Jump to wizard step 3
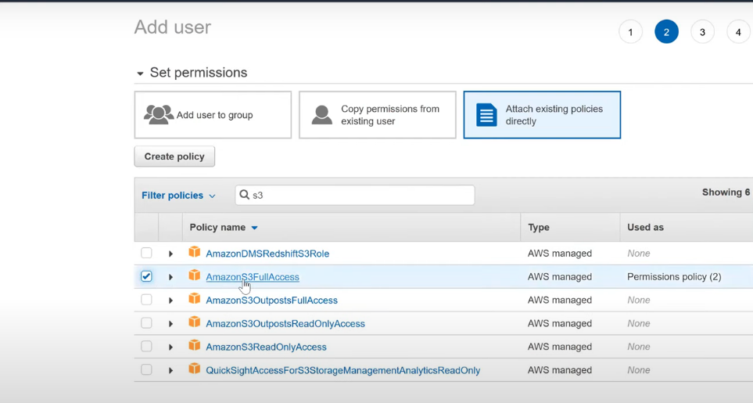 [x=703, y=32]
